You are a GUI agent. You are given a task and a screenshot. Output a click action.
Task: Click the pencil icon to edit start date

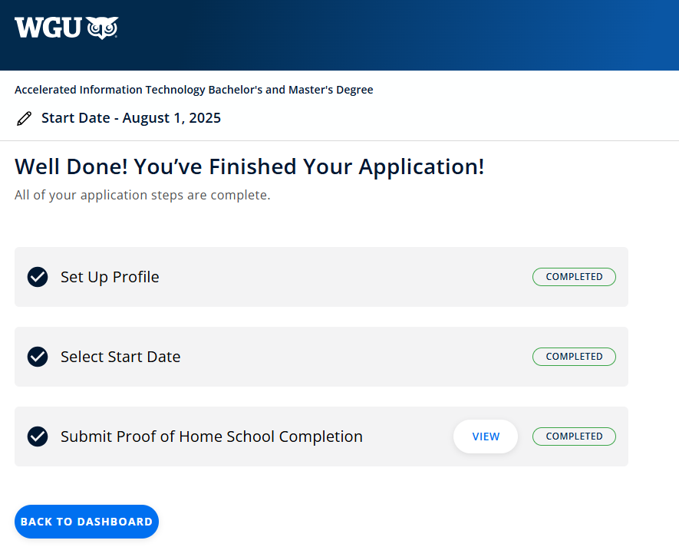click(x=25, y=118)
